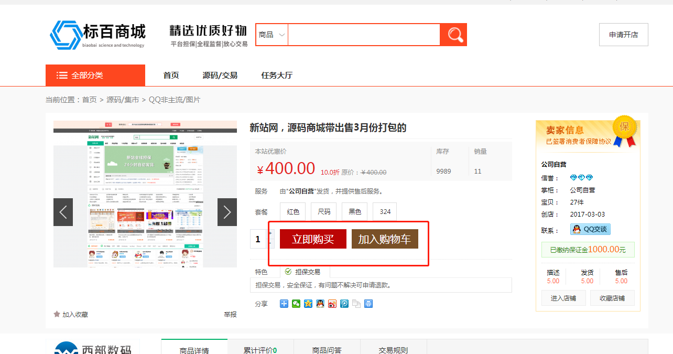Click into the search text field

(364, 35)
